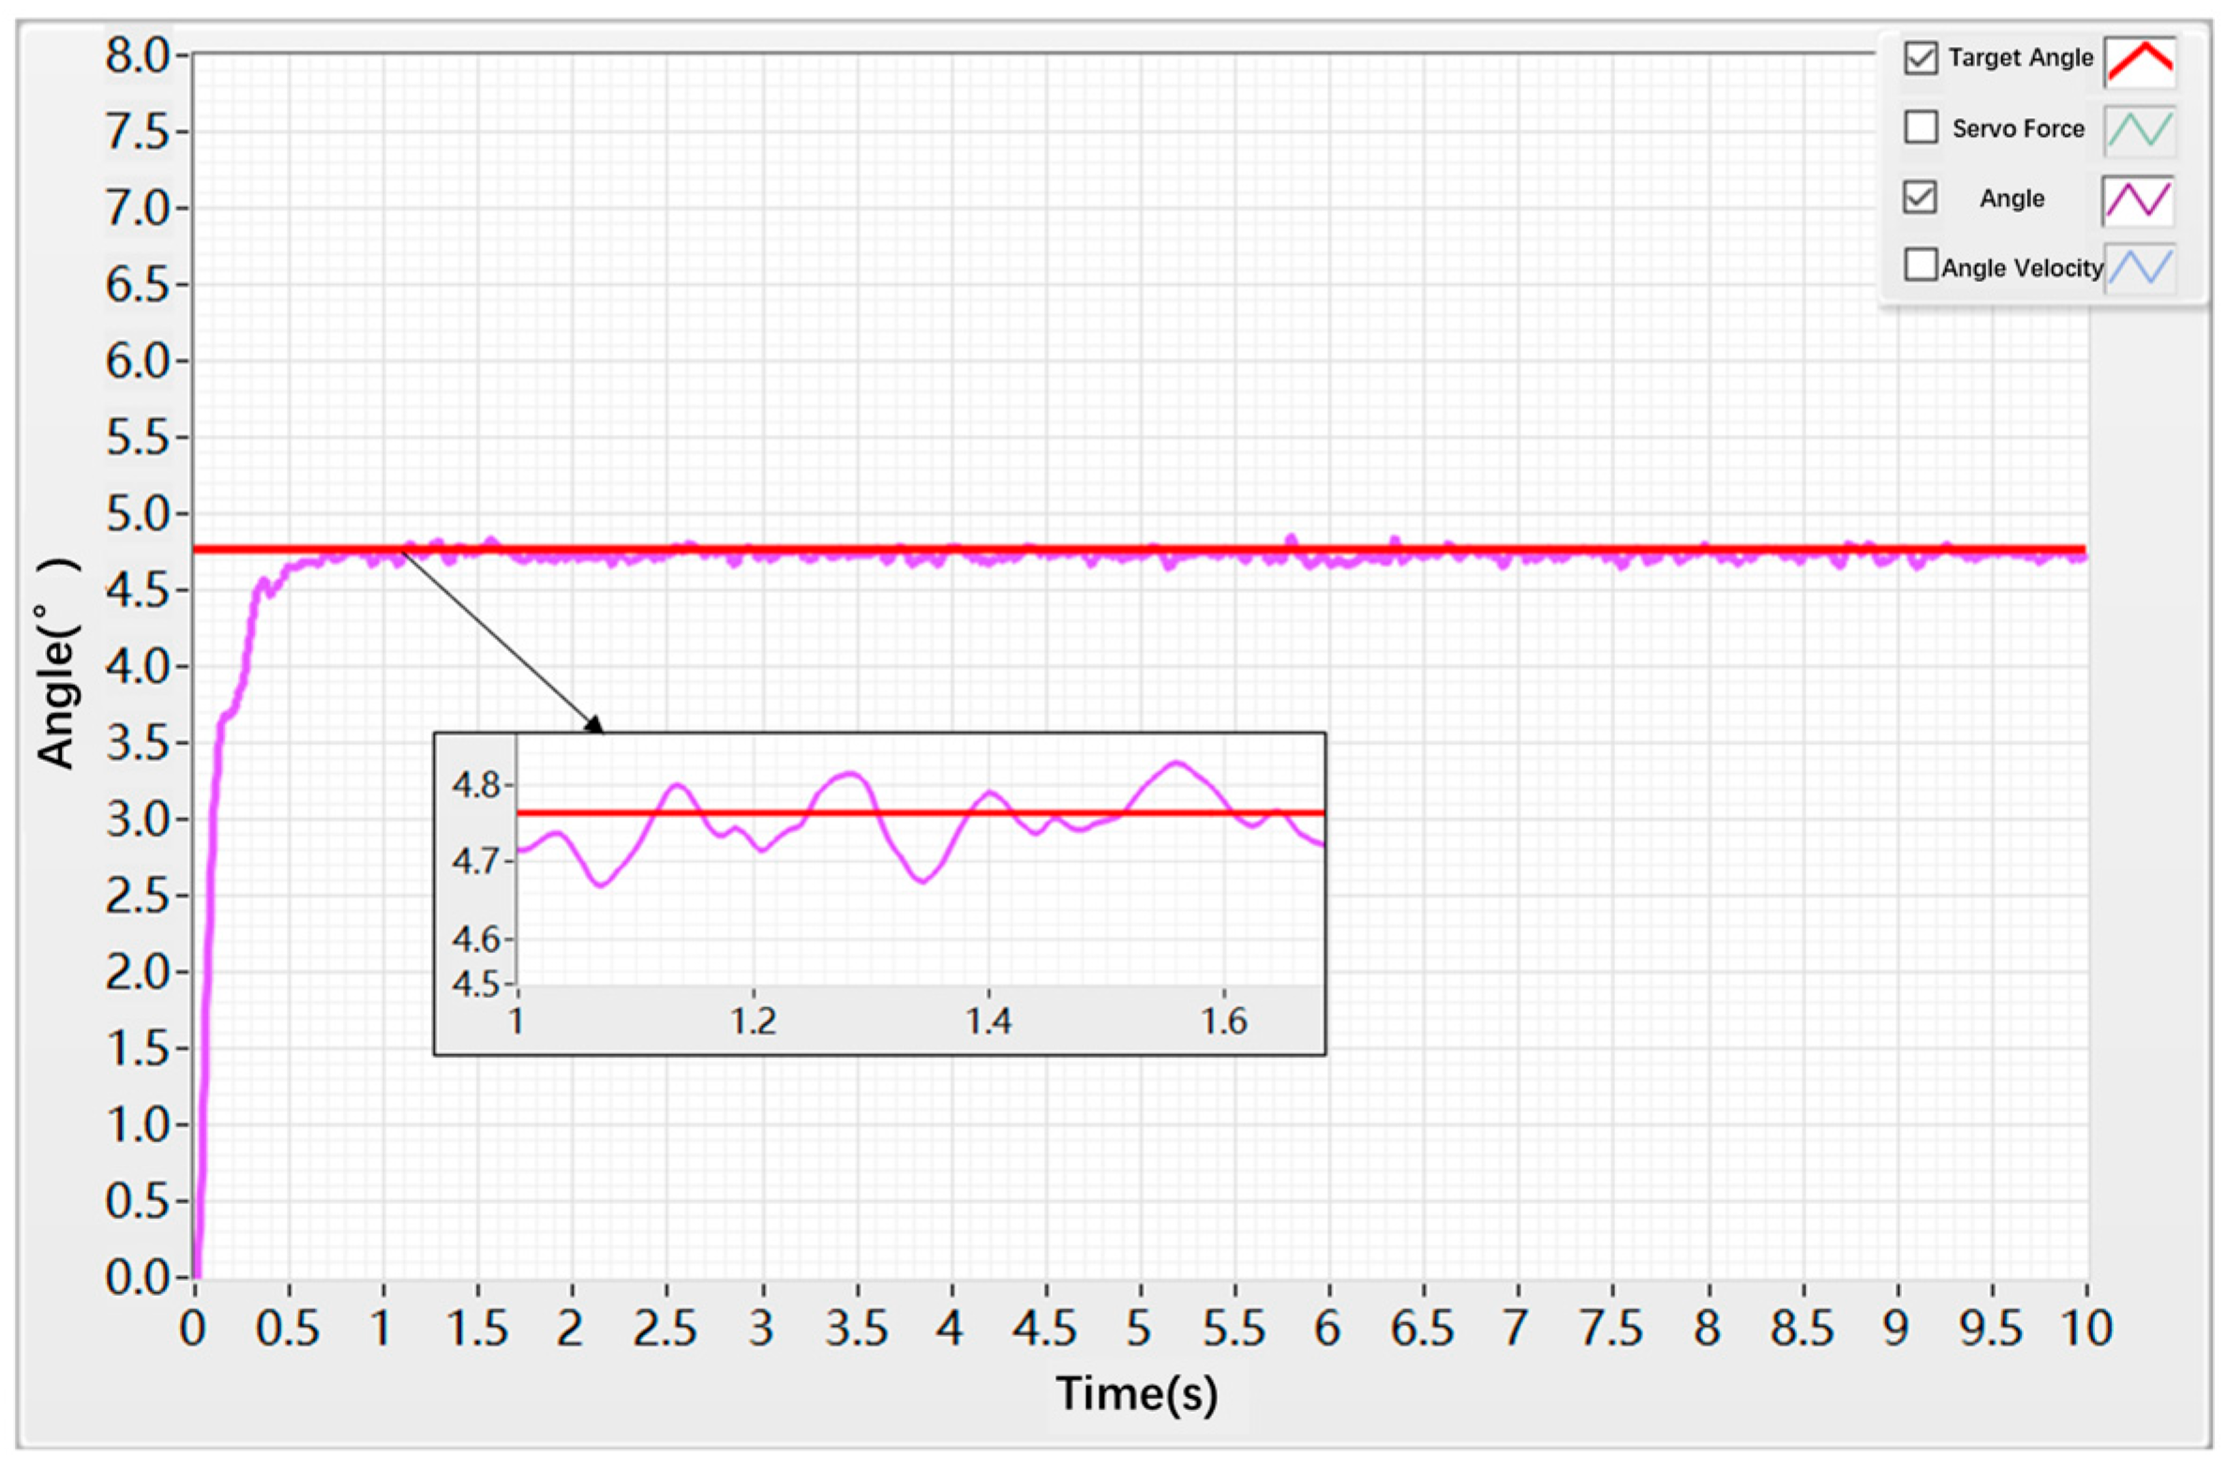Viewport: 2228px width, 1471px height.
Task: Click the 0.0 minimum y-axis value
Action: (137, 1278)
